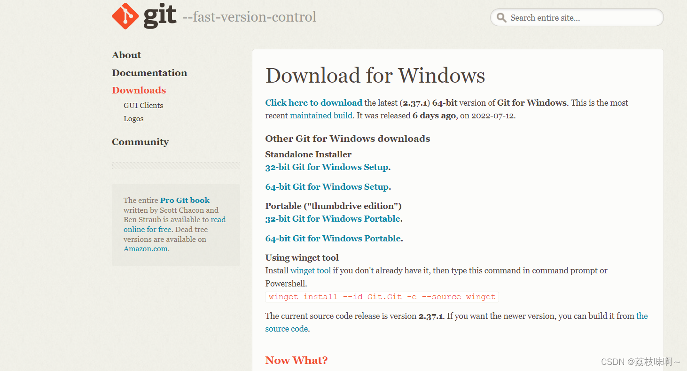Click the "Other Git for Windows downloads" heading
Screen dimensions: 687x371
(348, 139)
